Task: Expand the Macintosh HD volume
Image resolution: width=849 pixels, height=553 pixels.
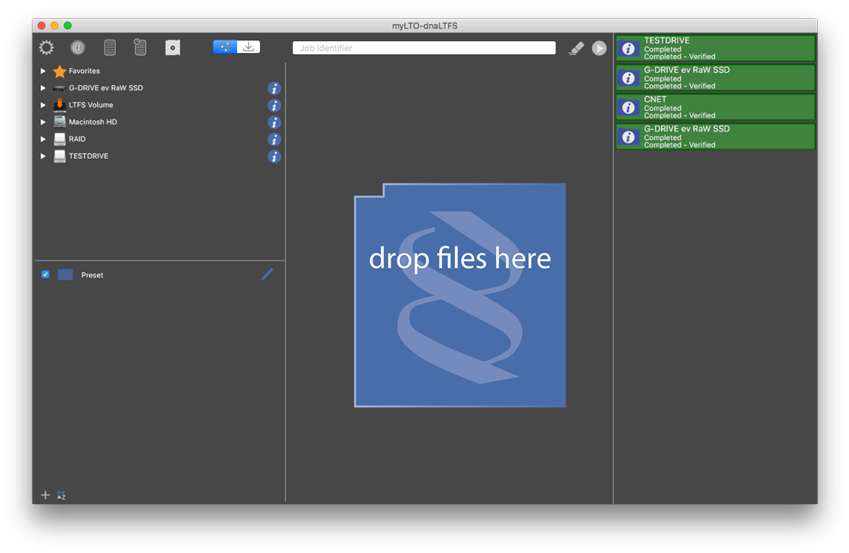Action: [43, 122]
